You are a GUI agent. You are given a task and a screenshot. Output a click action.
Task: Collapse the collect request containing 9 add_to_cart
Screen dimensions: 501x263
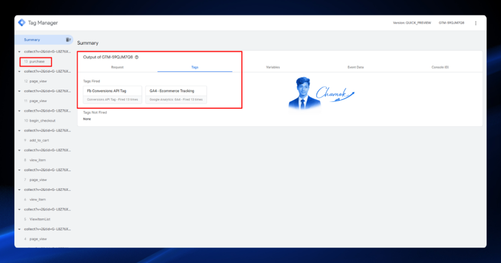click(19, 131)
